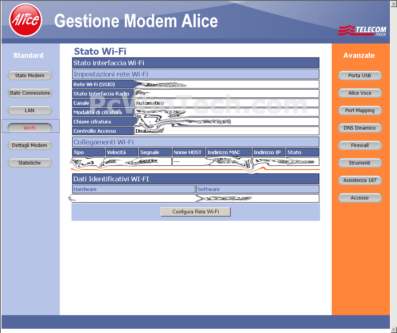Open DNS Dinamico settings

[360, 128]
